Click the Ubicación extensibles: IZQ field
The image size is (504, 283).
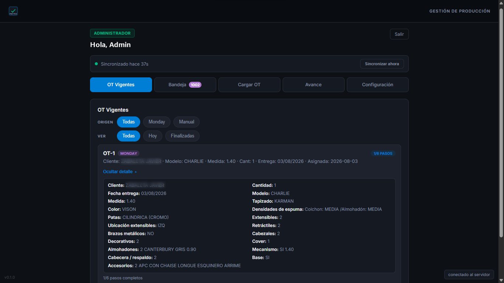click(x=137, y=226)
